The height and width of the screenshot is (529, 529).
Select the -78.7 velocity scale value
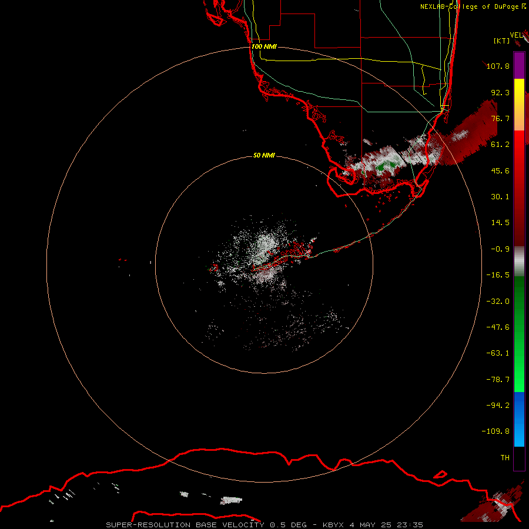click(498, 380)
